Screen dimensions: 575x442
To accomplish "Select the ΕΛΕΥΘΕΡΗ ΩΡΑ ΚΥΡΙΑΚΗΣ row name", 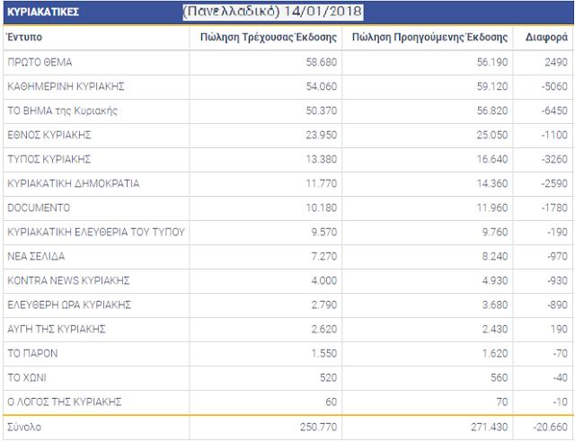I will [x=69, y=305].
